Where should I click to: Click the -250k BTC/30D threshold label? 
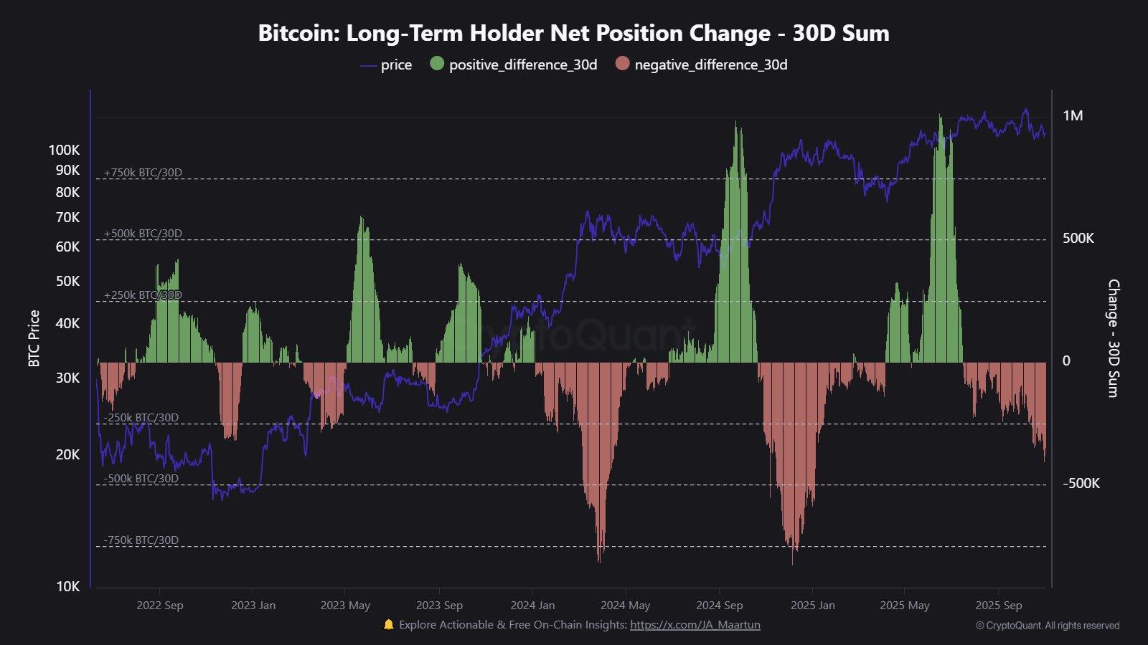tap(141, 418)
